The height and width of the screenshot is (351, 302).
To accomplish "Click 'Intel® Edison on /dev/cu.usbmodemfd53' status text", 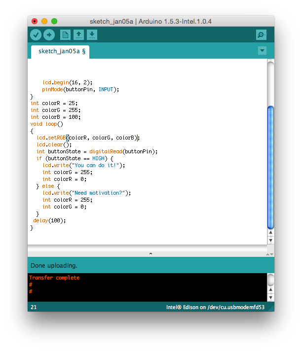I will pyautogui.click(x=215, y=307).
